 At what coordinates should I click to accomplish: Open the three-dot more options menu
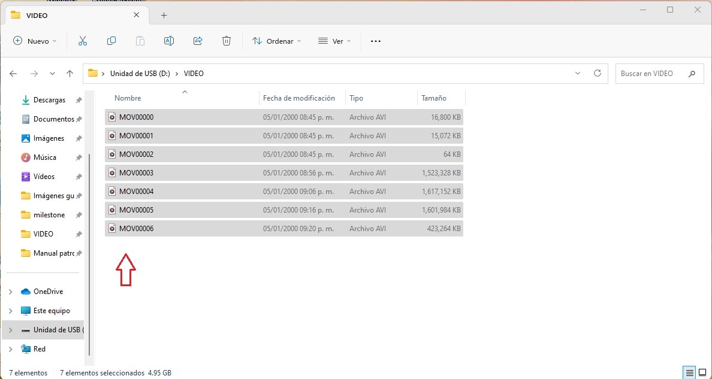[376, 41]
